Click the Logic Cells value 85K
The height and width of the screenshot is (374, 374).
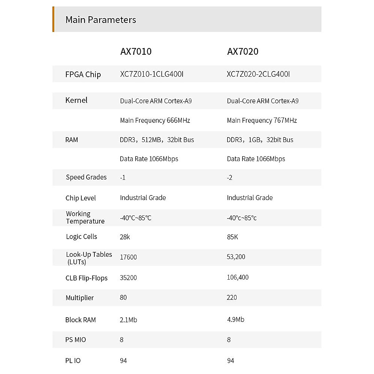click(x=233, y=237)
